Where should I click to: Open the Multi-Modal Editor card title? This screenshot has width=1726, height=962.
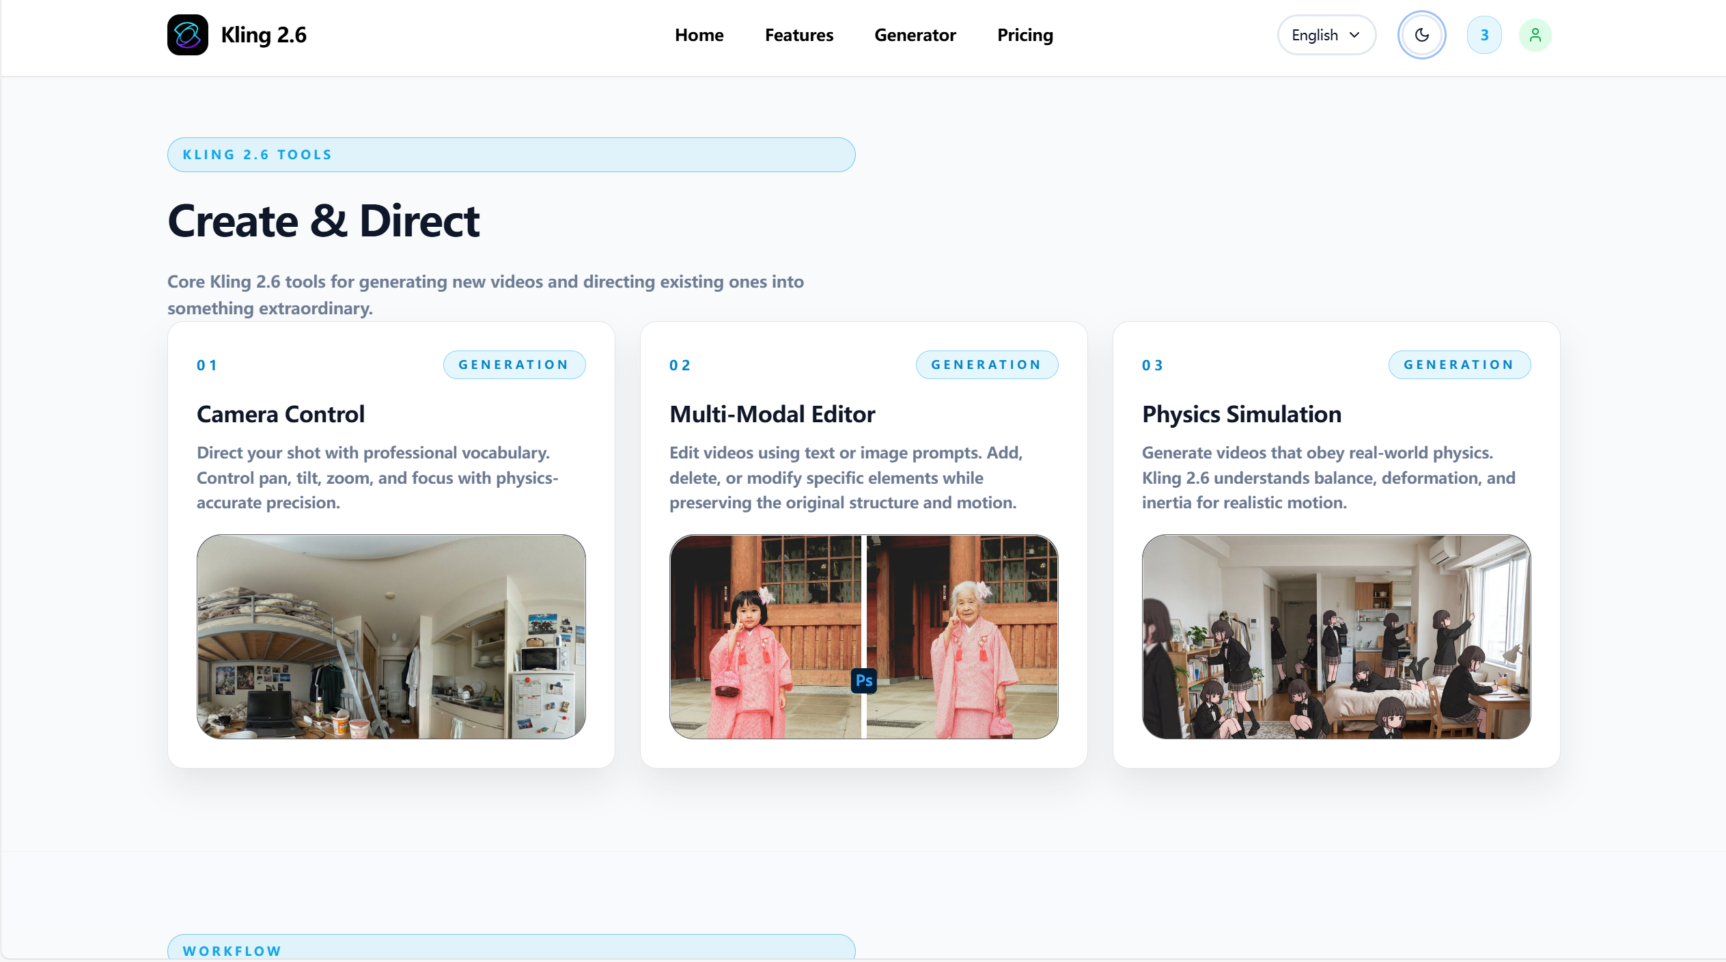772,414
